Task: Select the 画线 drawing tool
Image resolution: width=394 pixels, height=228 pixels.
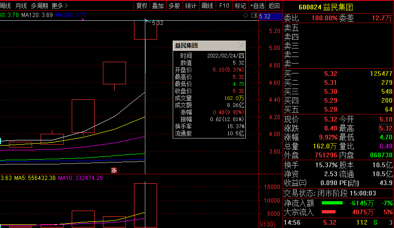Action: [x=207, y=6]
